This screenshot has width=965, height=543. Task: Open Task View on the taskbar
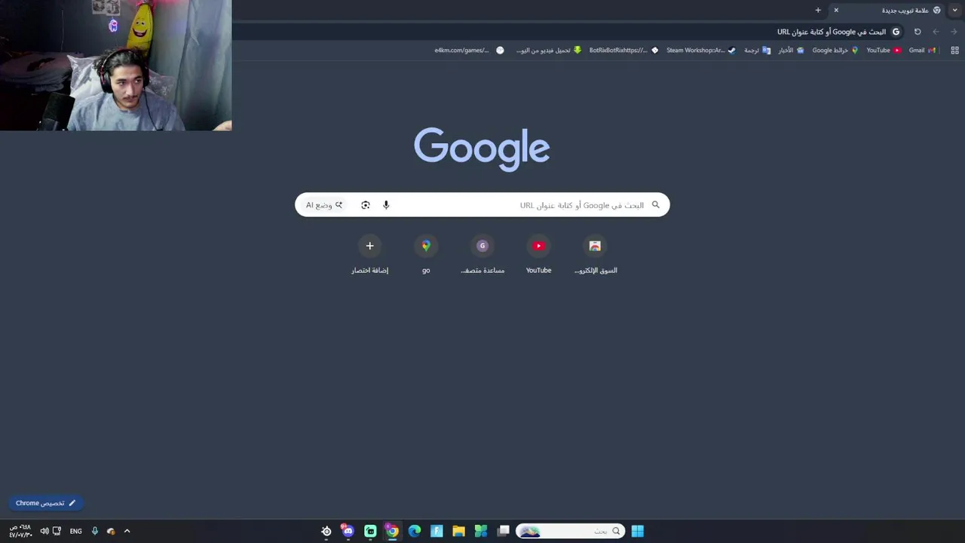503,531
